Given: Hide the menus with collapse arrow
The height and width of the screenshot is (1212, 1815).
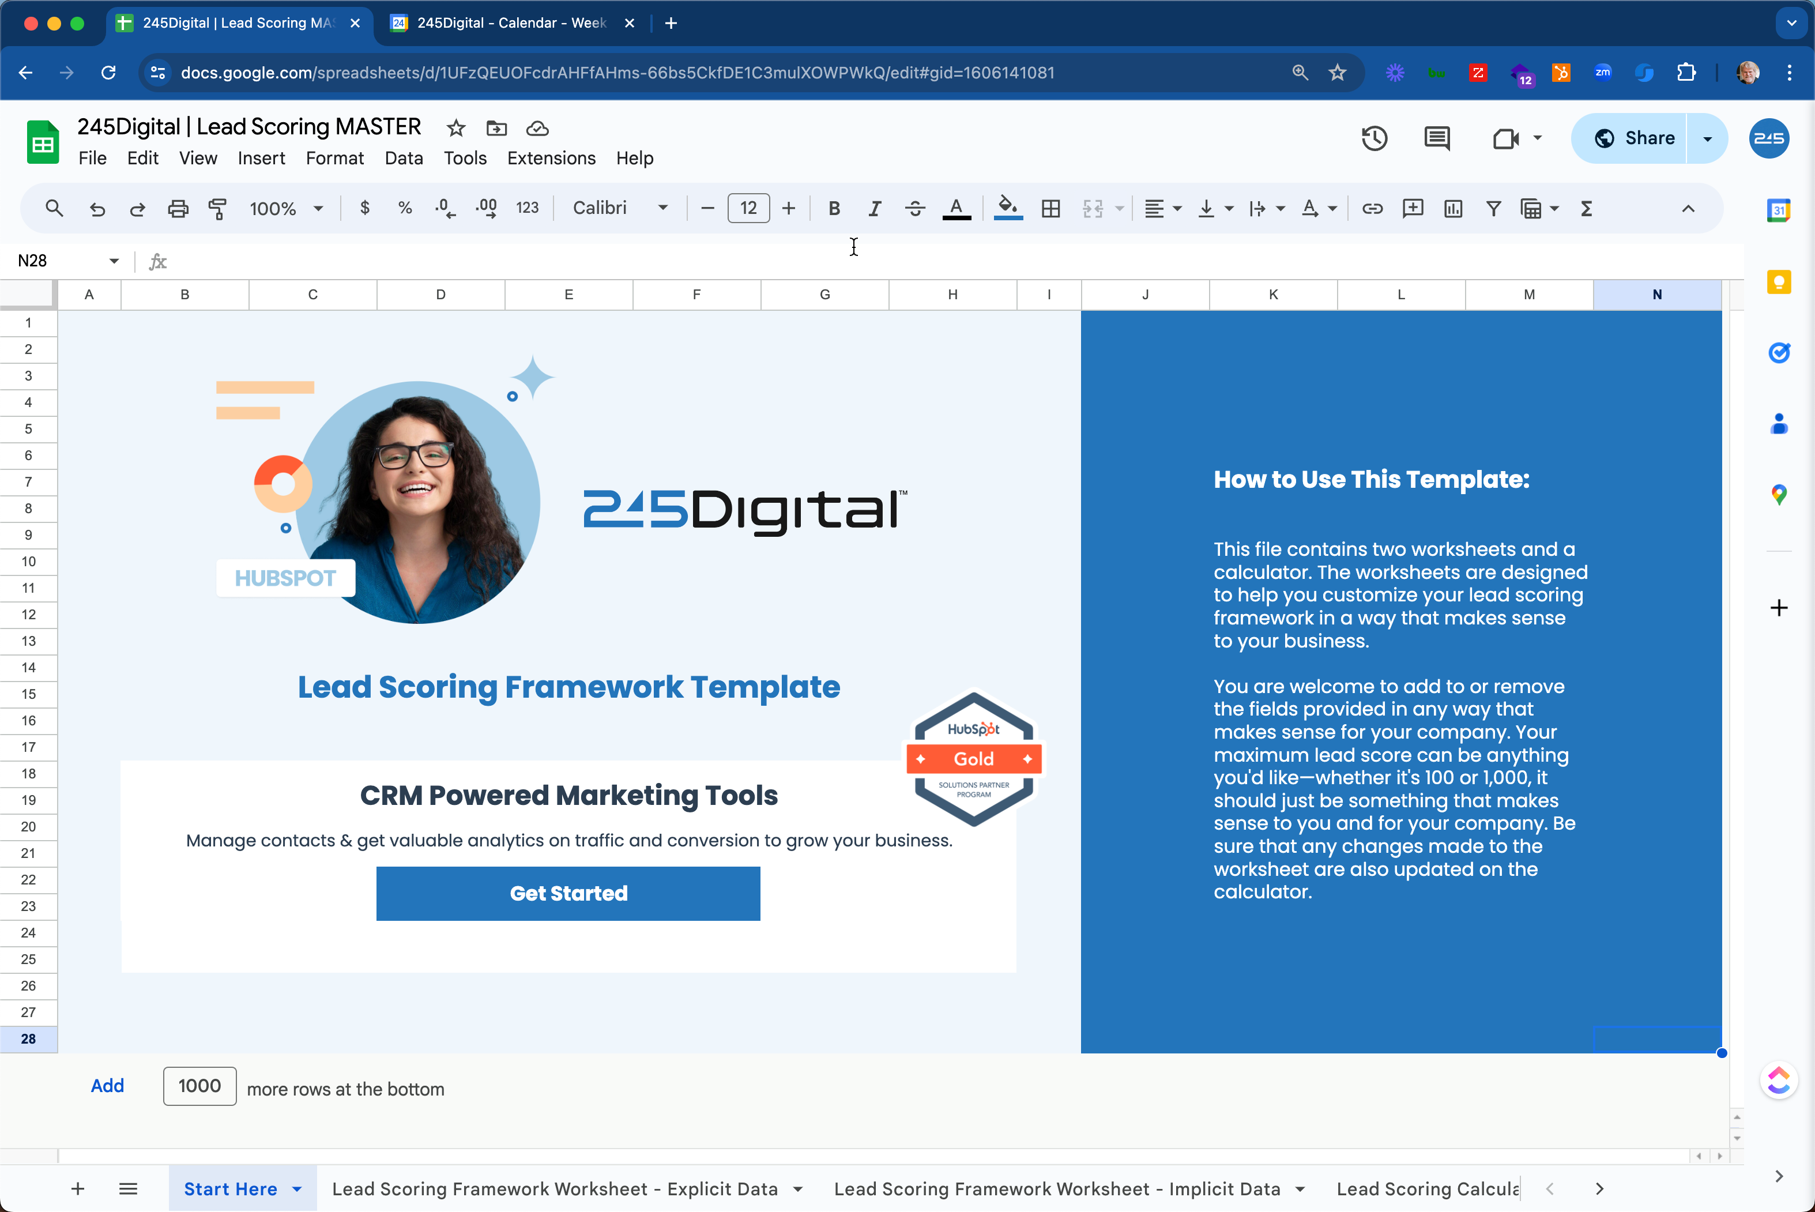Looking at the screenshot, I should point(1688,209).
